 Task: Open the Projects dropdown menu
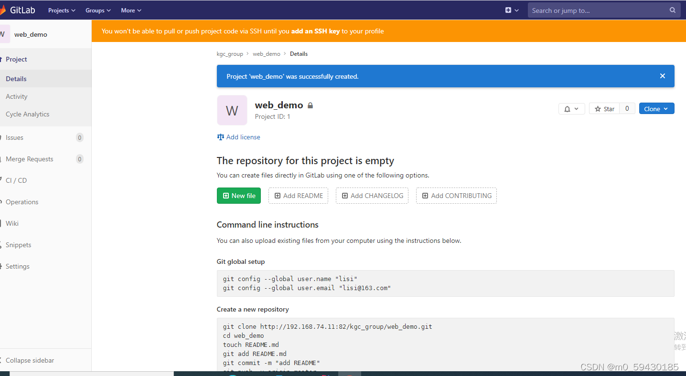(62, 10)
